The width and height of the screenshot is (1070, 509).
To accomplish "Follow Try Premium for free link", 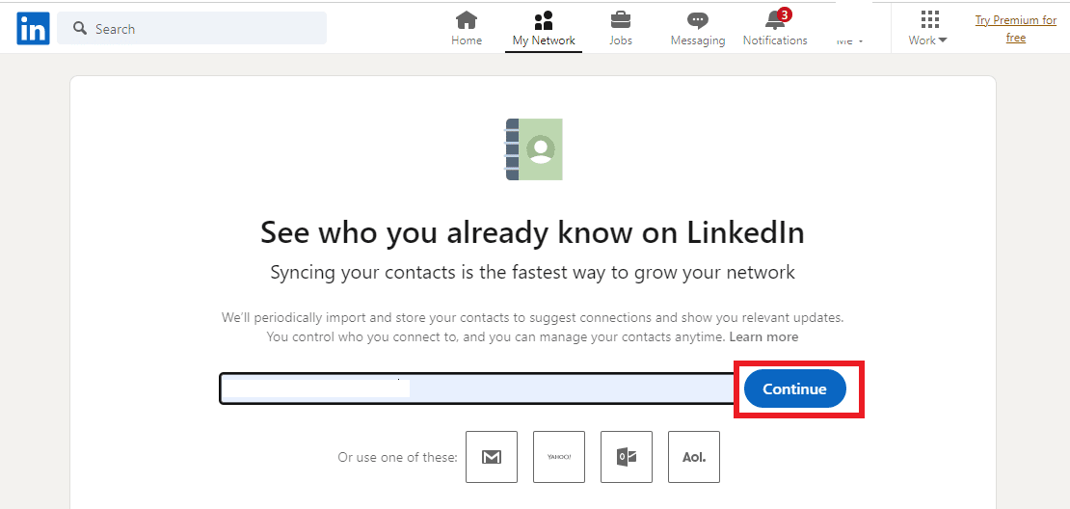I will click(1015, 29).
